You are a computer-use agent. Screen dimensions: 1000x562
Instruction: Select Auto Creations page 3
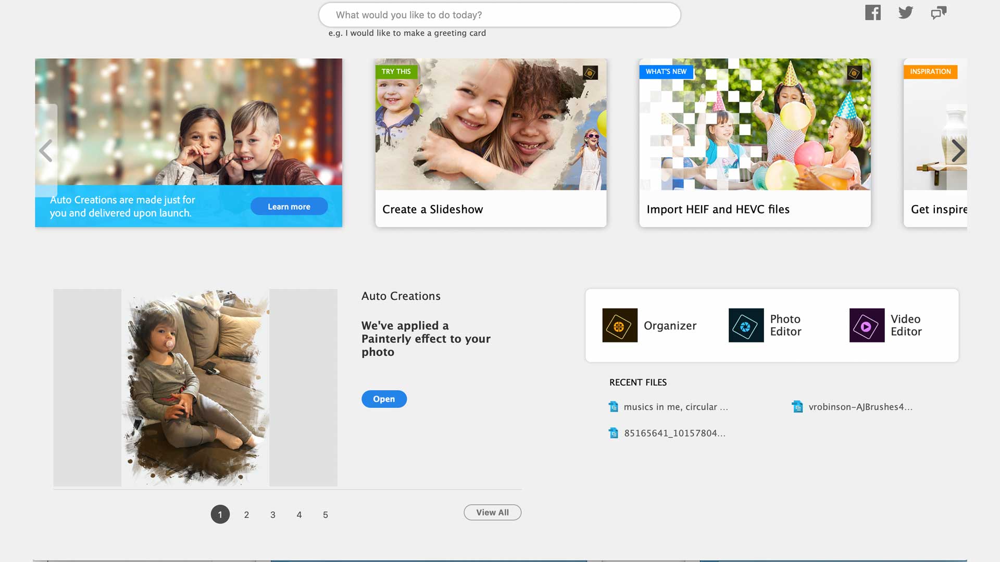(273, 515)
